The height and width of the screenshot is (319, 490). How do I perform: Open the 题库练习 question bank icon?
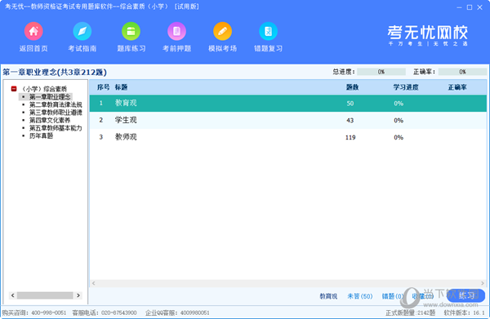click(131, 31)
